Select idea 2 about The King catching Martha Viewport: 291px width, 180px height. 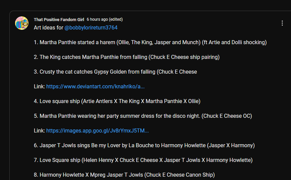coord(127,57)
